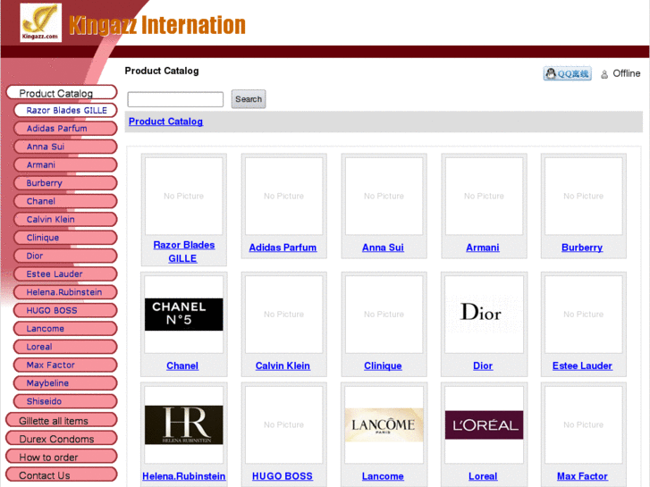Open How to order in the sidebar
650x487 pixels.
[x=62, y=457]
